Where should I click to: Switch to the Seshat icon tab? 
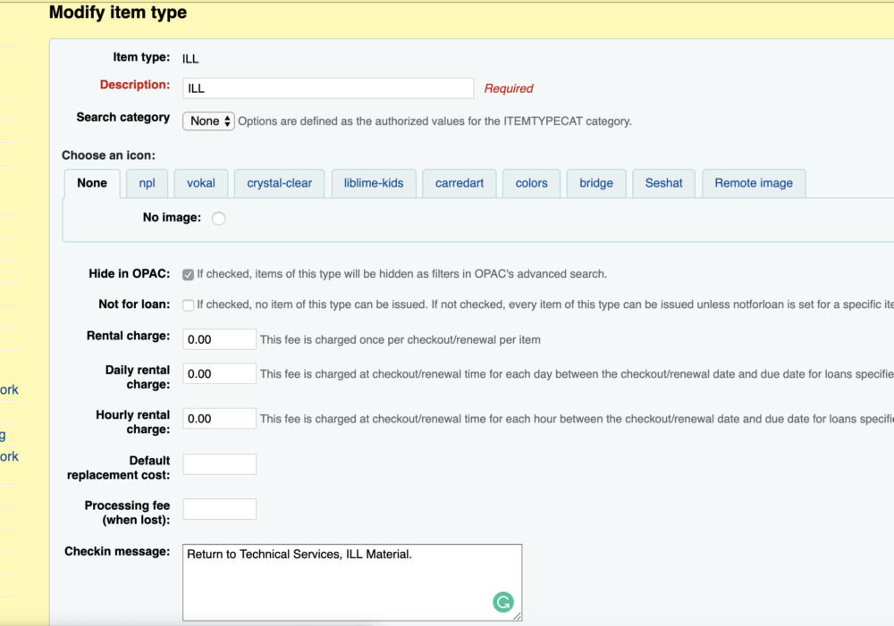[x=663, y=182]
